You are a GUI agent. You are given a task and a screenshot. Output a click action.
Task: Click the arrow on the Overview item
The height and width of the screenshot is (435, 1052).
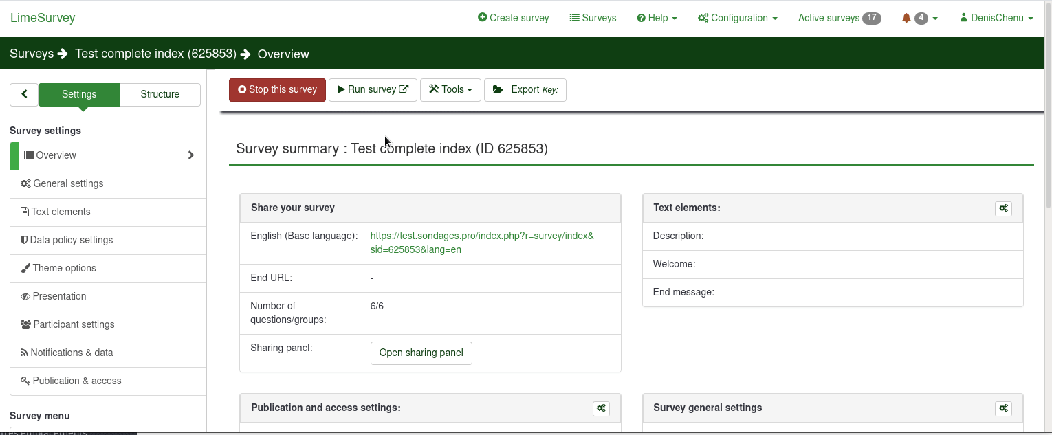point(191,155)
